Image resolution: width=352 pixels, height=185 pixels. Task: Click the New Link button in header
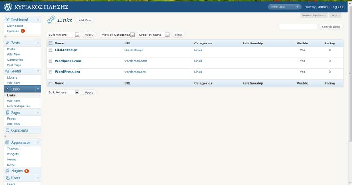tap(281, 7)
